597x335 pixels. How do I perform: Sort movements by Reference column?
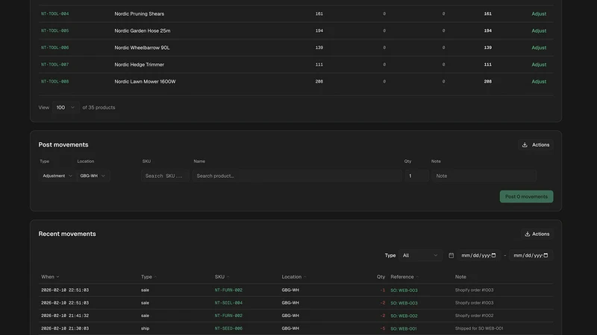pyautogui.click(x=404, y=277)
